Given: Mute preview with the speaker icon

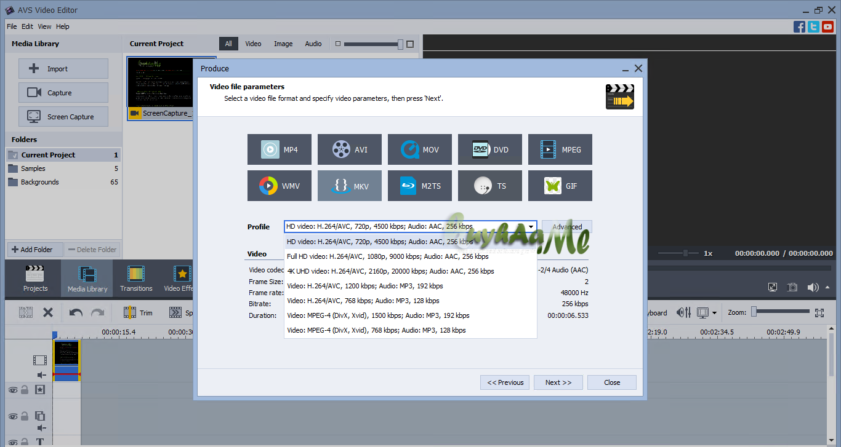Looking at the screenshot, I should tap(813, 287).
